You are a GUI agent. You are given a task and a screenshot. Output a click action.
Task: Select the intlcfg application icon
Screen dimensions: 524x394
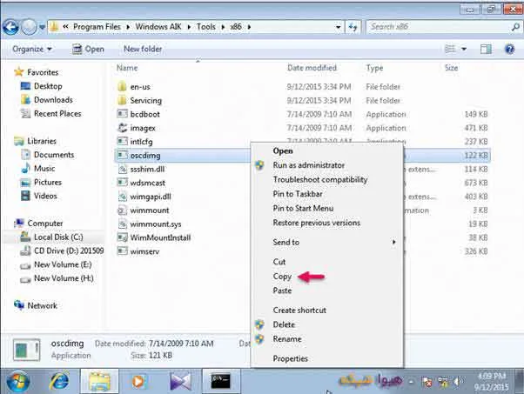pos(123,141)
